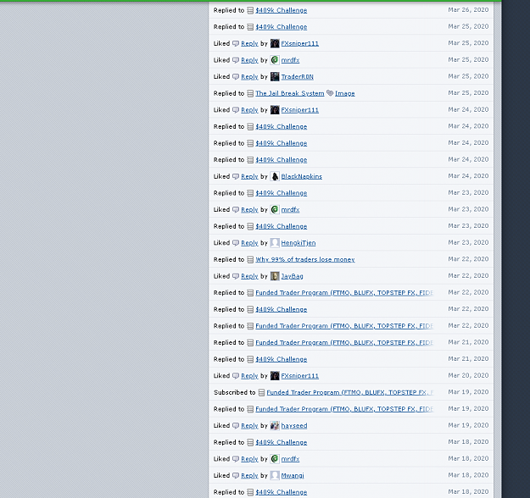Viewport: 530px width, 498px height.
Task: Open the Reply liked by FXsniper111 on Mar 25
Action: coord(249,43)
